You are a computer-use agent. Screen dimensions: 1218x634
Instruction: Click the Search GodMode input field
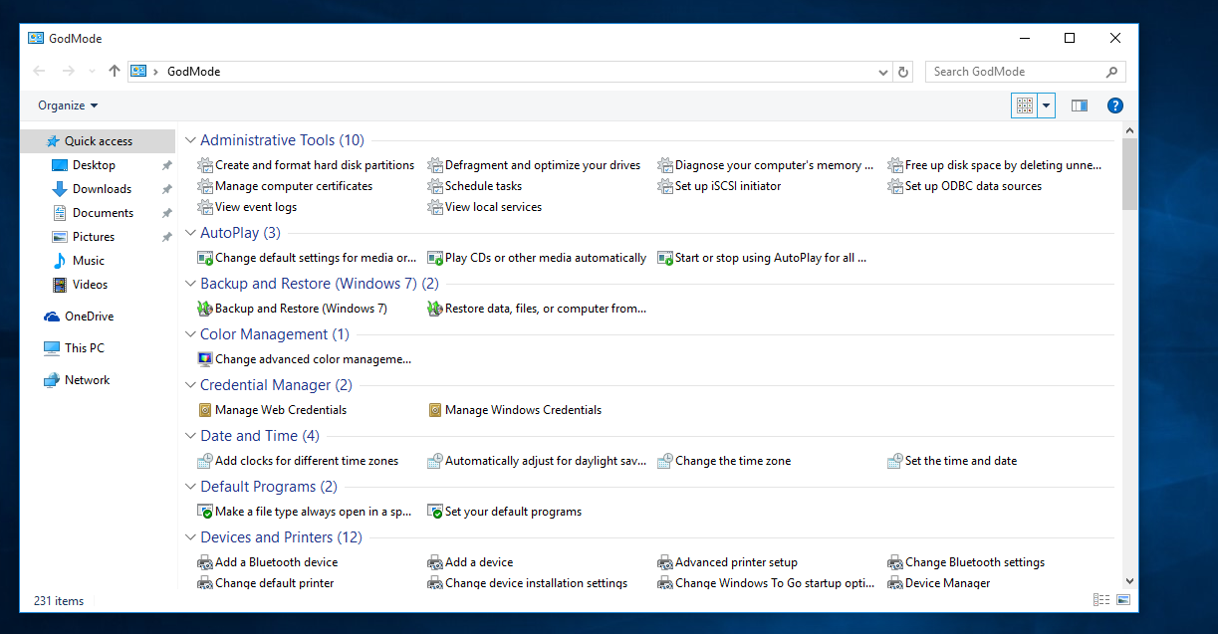(x=1026, y=72)
